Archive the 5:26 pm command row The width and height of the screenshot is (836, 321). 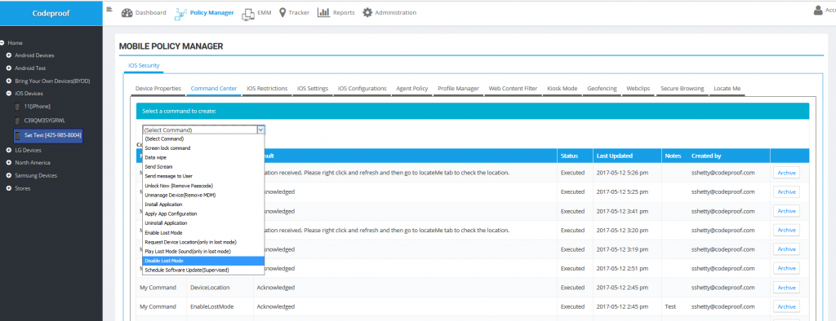coord(786,173)
